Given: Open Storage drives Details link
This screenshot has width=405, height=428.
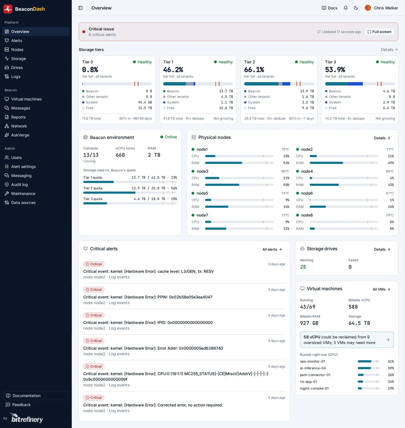Looking at the screenshot, I should 382,249.
